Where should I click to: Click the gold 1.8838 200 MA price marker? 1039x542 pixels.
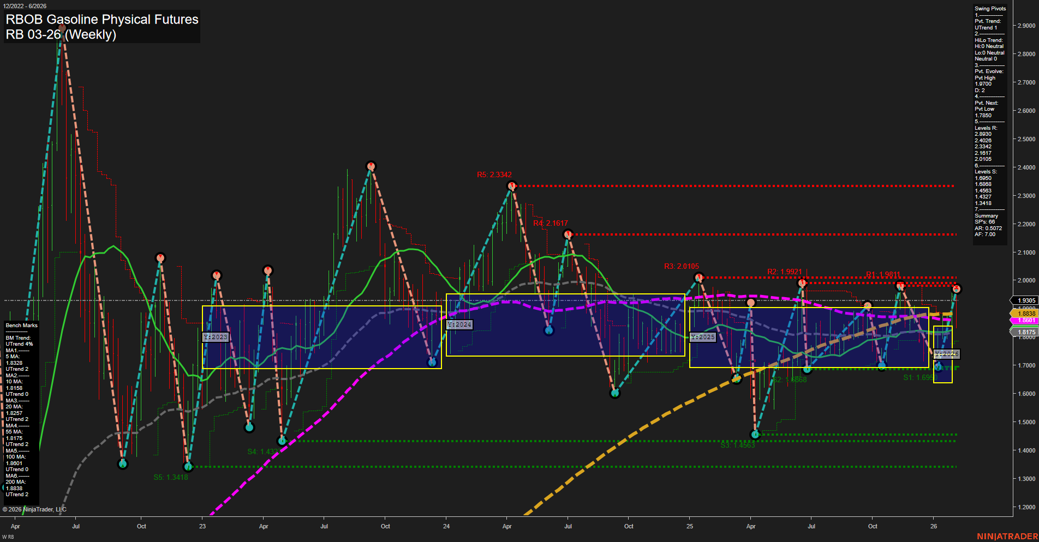point(1025,314)
